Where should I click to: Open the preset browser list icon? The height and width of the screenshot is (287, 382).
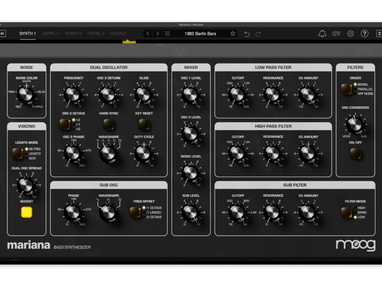click(x=167, y=33)
